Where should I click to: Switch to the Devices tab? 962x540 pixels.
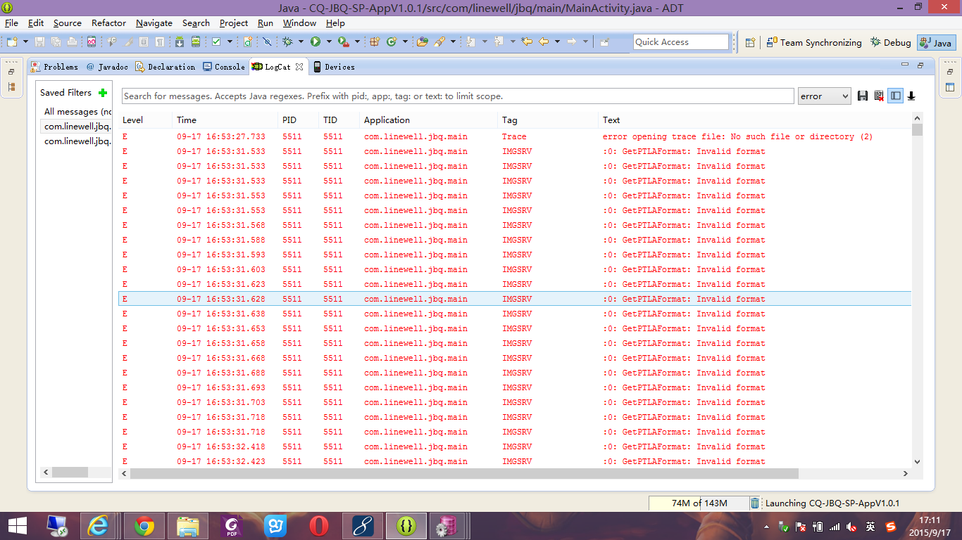click(x=334, y=67)
